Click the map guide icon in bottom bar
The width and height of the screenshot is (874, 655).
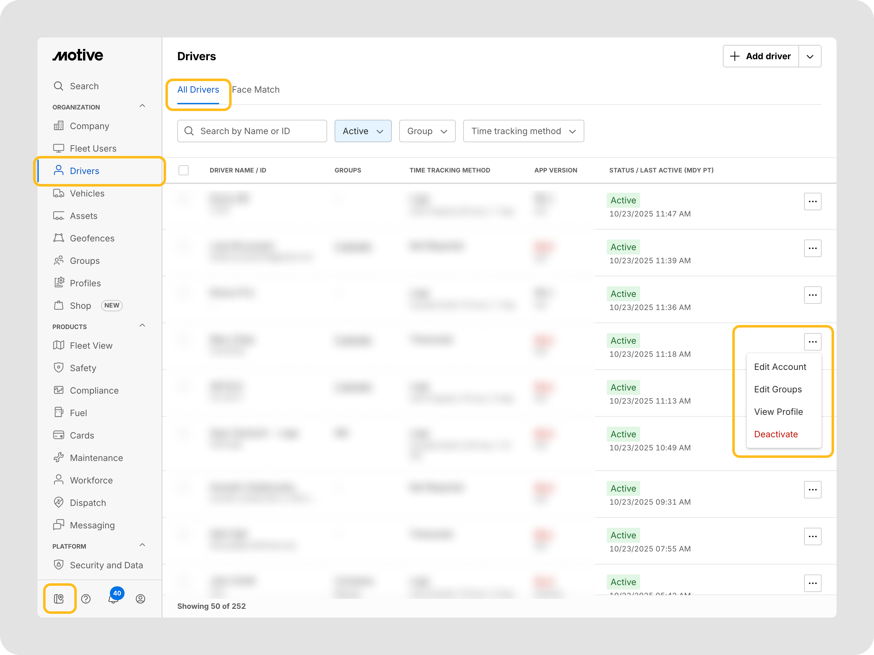pyautogui.click(x=59, y=599)
